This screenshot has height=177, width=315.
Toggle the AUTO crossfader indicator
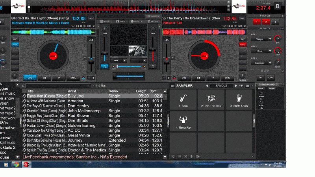pyautogui.click(x=113, y=66)
